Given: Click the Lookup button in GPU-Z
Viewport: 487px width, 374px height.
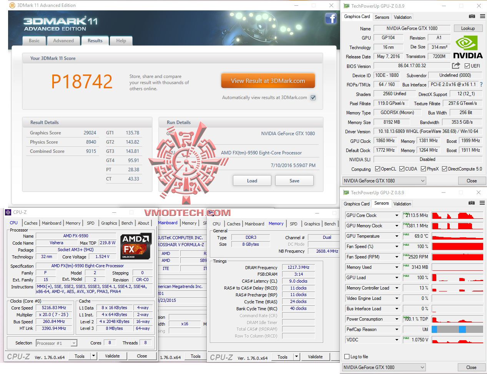Looking at the screenshot, I should 468,28.
